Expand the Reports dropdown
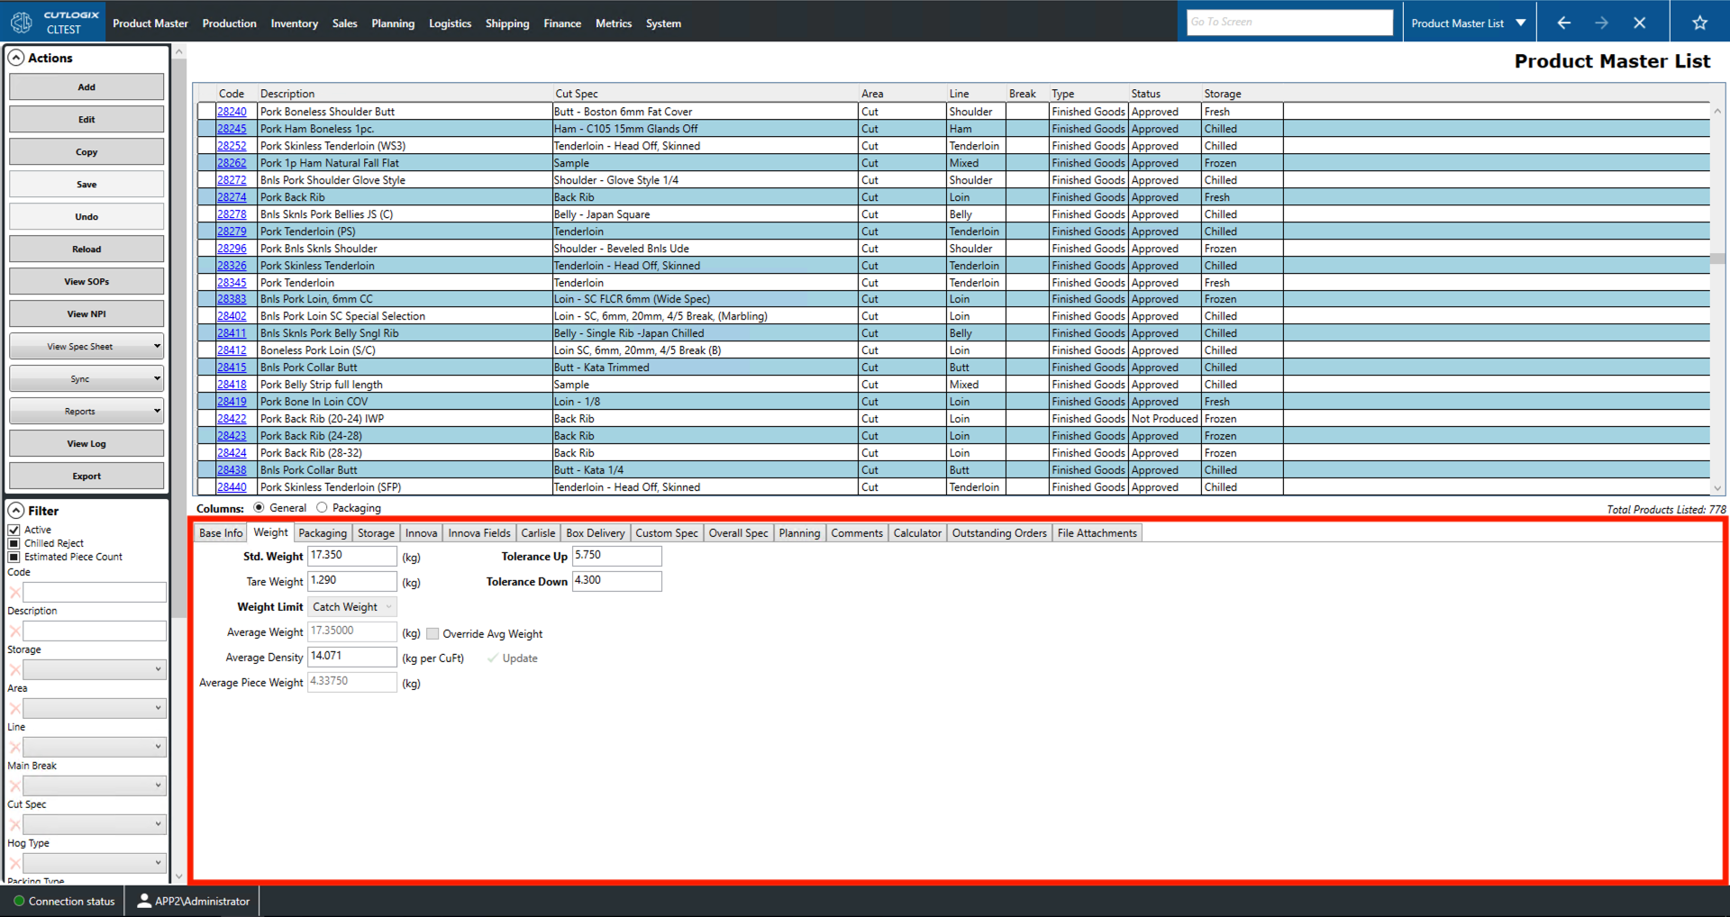The width and height of the screenshot is (1730, 917). [157, 410]
